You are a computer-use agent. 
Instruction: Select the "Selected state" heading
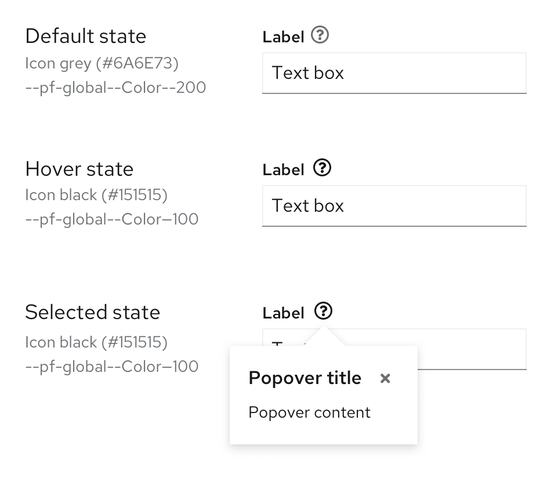(x=93, y=312)
